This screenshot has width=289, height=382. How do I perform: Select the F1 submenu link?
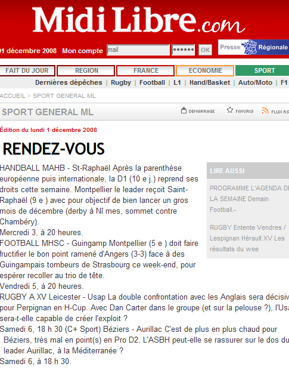pos(284,82)
